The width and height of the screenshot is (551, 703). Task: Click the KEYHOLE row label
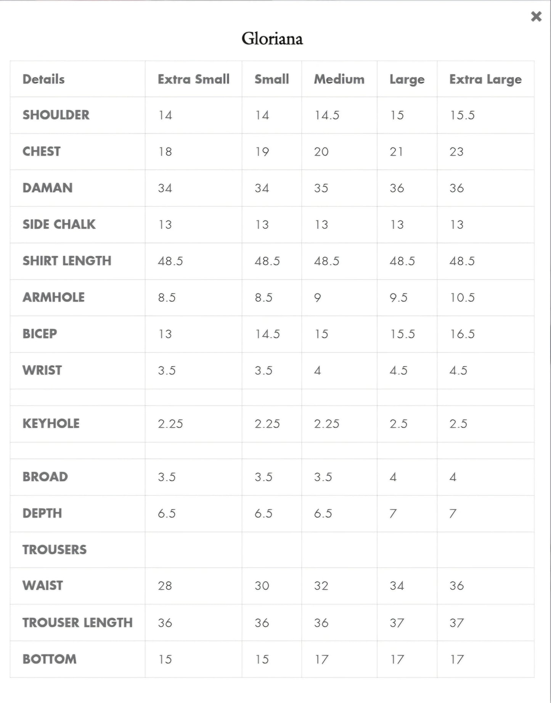pos(51,423)
